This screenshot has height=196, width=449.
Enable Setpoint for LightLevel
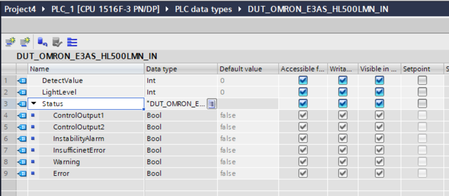(422, 92)
